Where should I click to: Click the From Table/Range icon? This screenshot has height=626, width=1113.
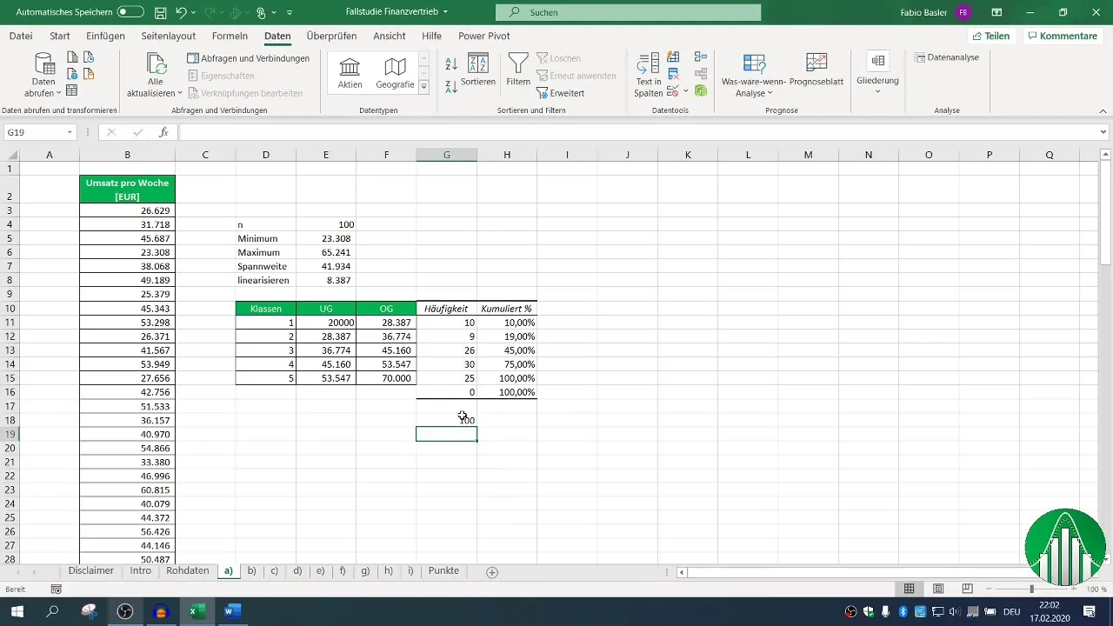coord(73,90)
